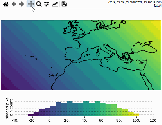This screenshot has height=125, width=162.
Task: Click the coordinate readout text
Action: 135,2
